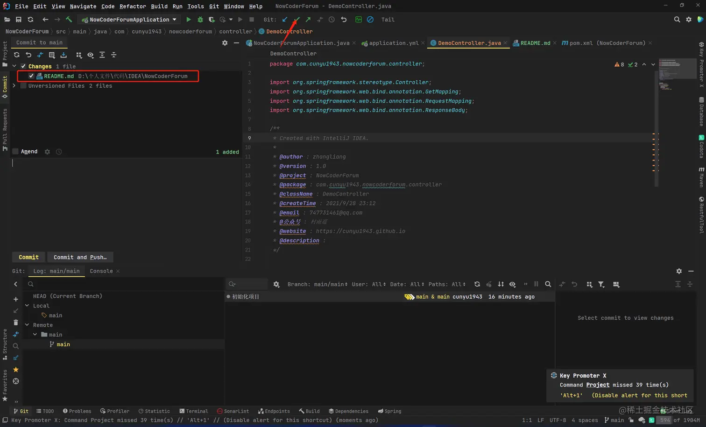The width and height of the screenshot is (706, 427).
Task: Open IDE settings gear in top toolbar
Action: [689, 20]
